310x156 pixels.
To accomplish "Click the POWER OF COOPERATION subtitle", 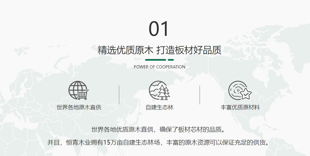I will 159,67.
